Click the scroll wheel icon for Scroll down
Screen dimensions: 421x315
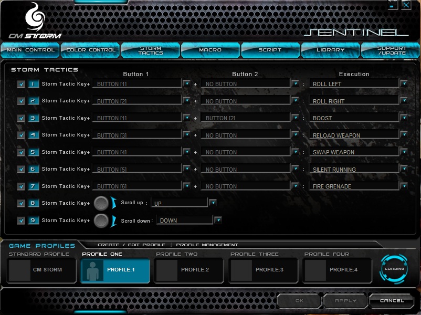pos(101,220)
